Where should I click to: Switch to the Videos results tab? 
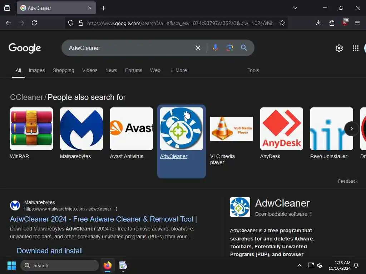tap(90, 70)
